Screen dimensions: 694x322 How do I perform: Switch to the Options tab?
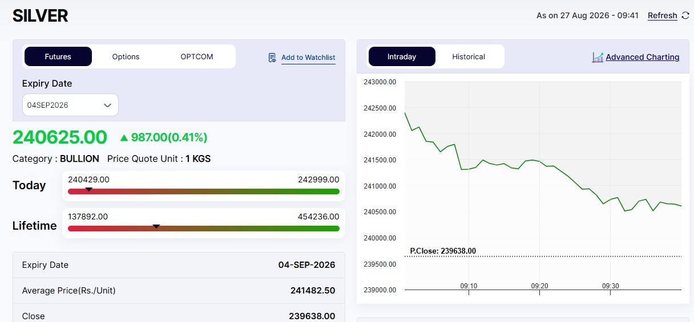[x=126, y=56]
